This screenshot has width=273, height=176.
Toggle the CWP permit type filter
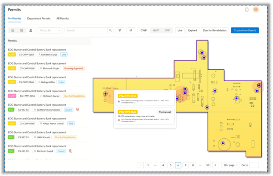[x=144, y=31]
